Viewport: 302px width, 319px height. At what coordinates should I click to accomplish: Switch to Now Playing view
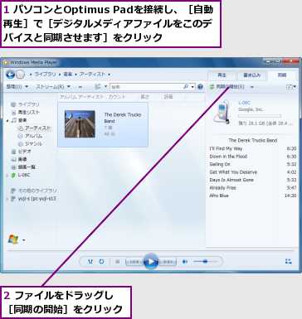(x=289, y=261)
